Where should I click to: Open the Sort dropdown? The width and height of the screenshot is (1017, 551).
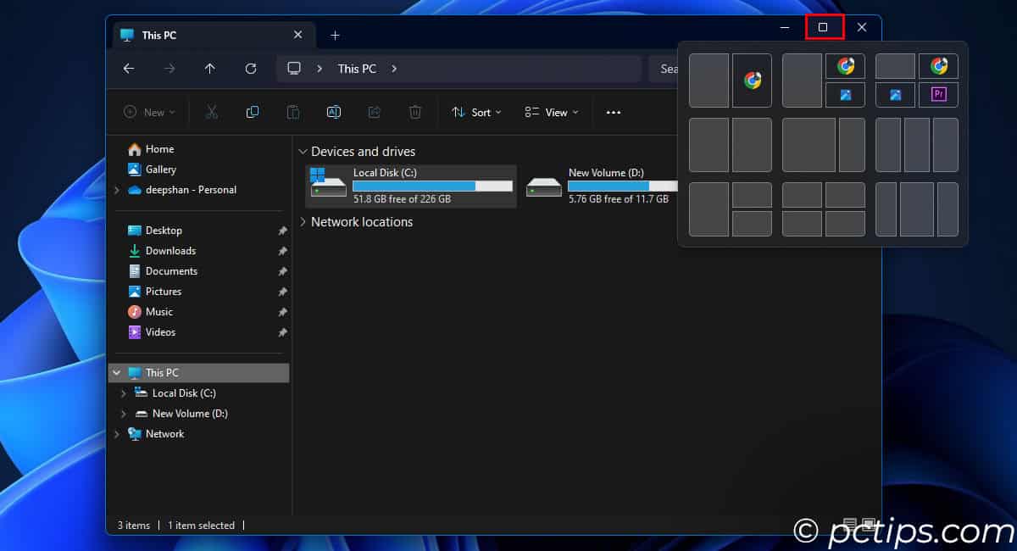475,111
